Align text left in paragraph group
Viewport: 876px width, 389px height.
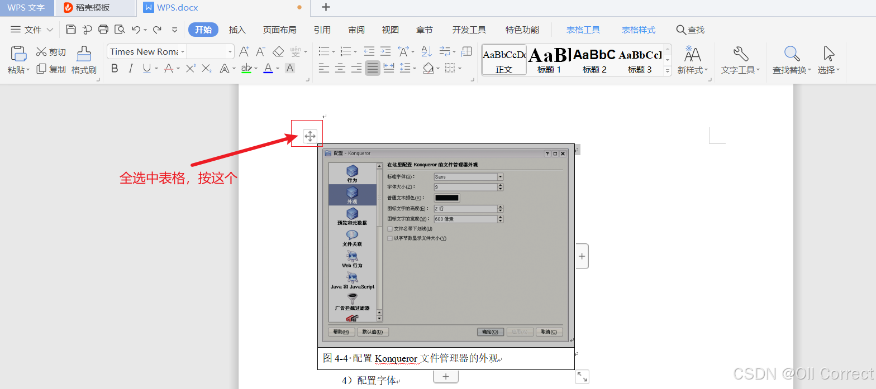324,69
